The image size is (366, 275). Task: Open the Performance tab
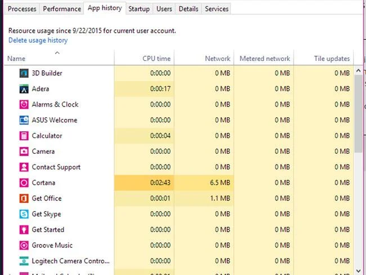pyautogui.click(x=62, y=9)
